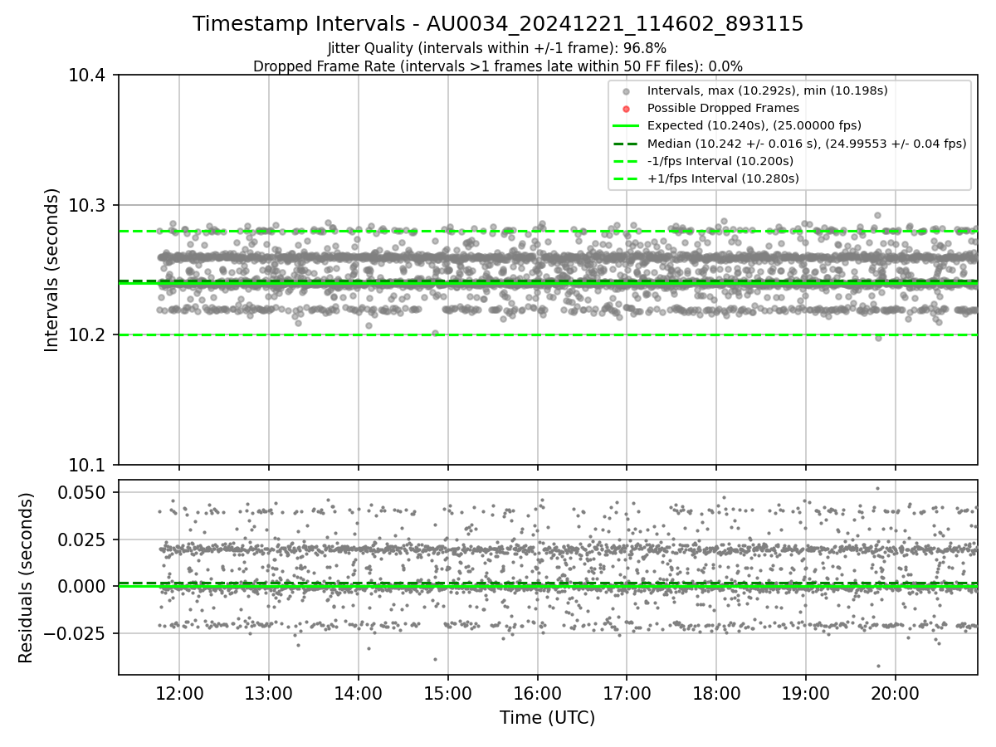Click the 10.4 y-axis tick label
996x747 pixels.
point(87,76)
